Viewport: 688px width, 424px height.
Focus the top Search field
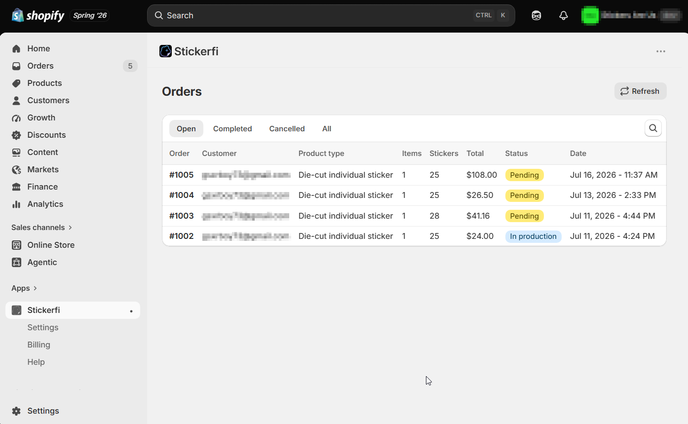pyautogui.click(x=331, y=15)
